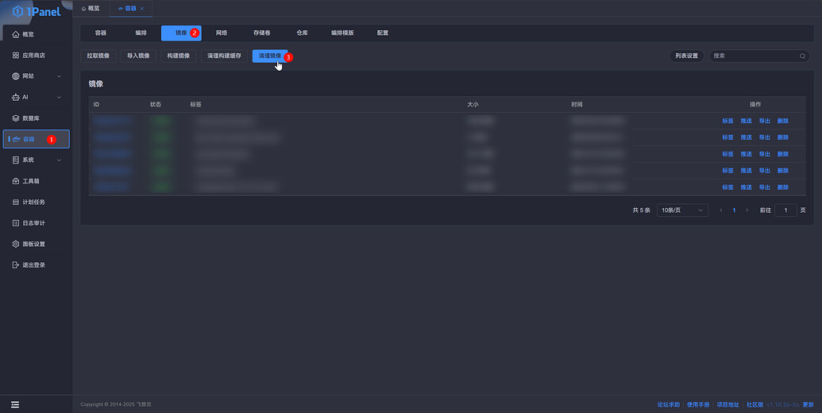Switch to 概览 top page tab

click(91, 9)
